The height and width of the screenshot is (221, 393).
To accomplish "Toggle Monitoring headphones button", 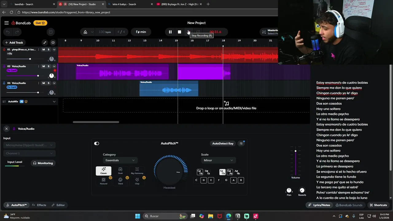I will [43, 163].
